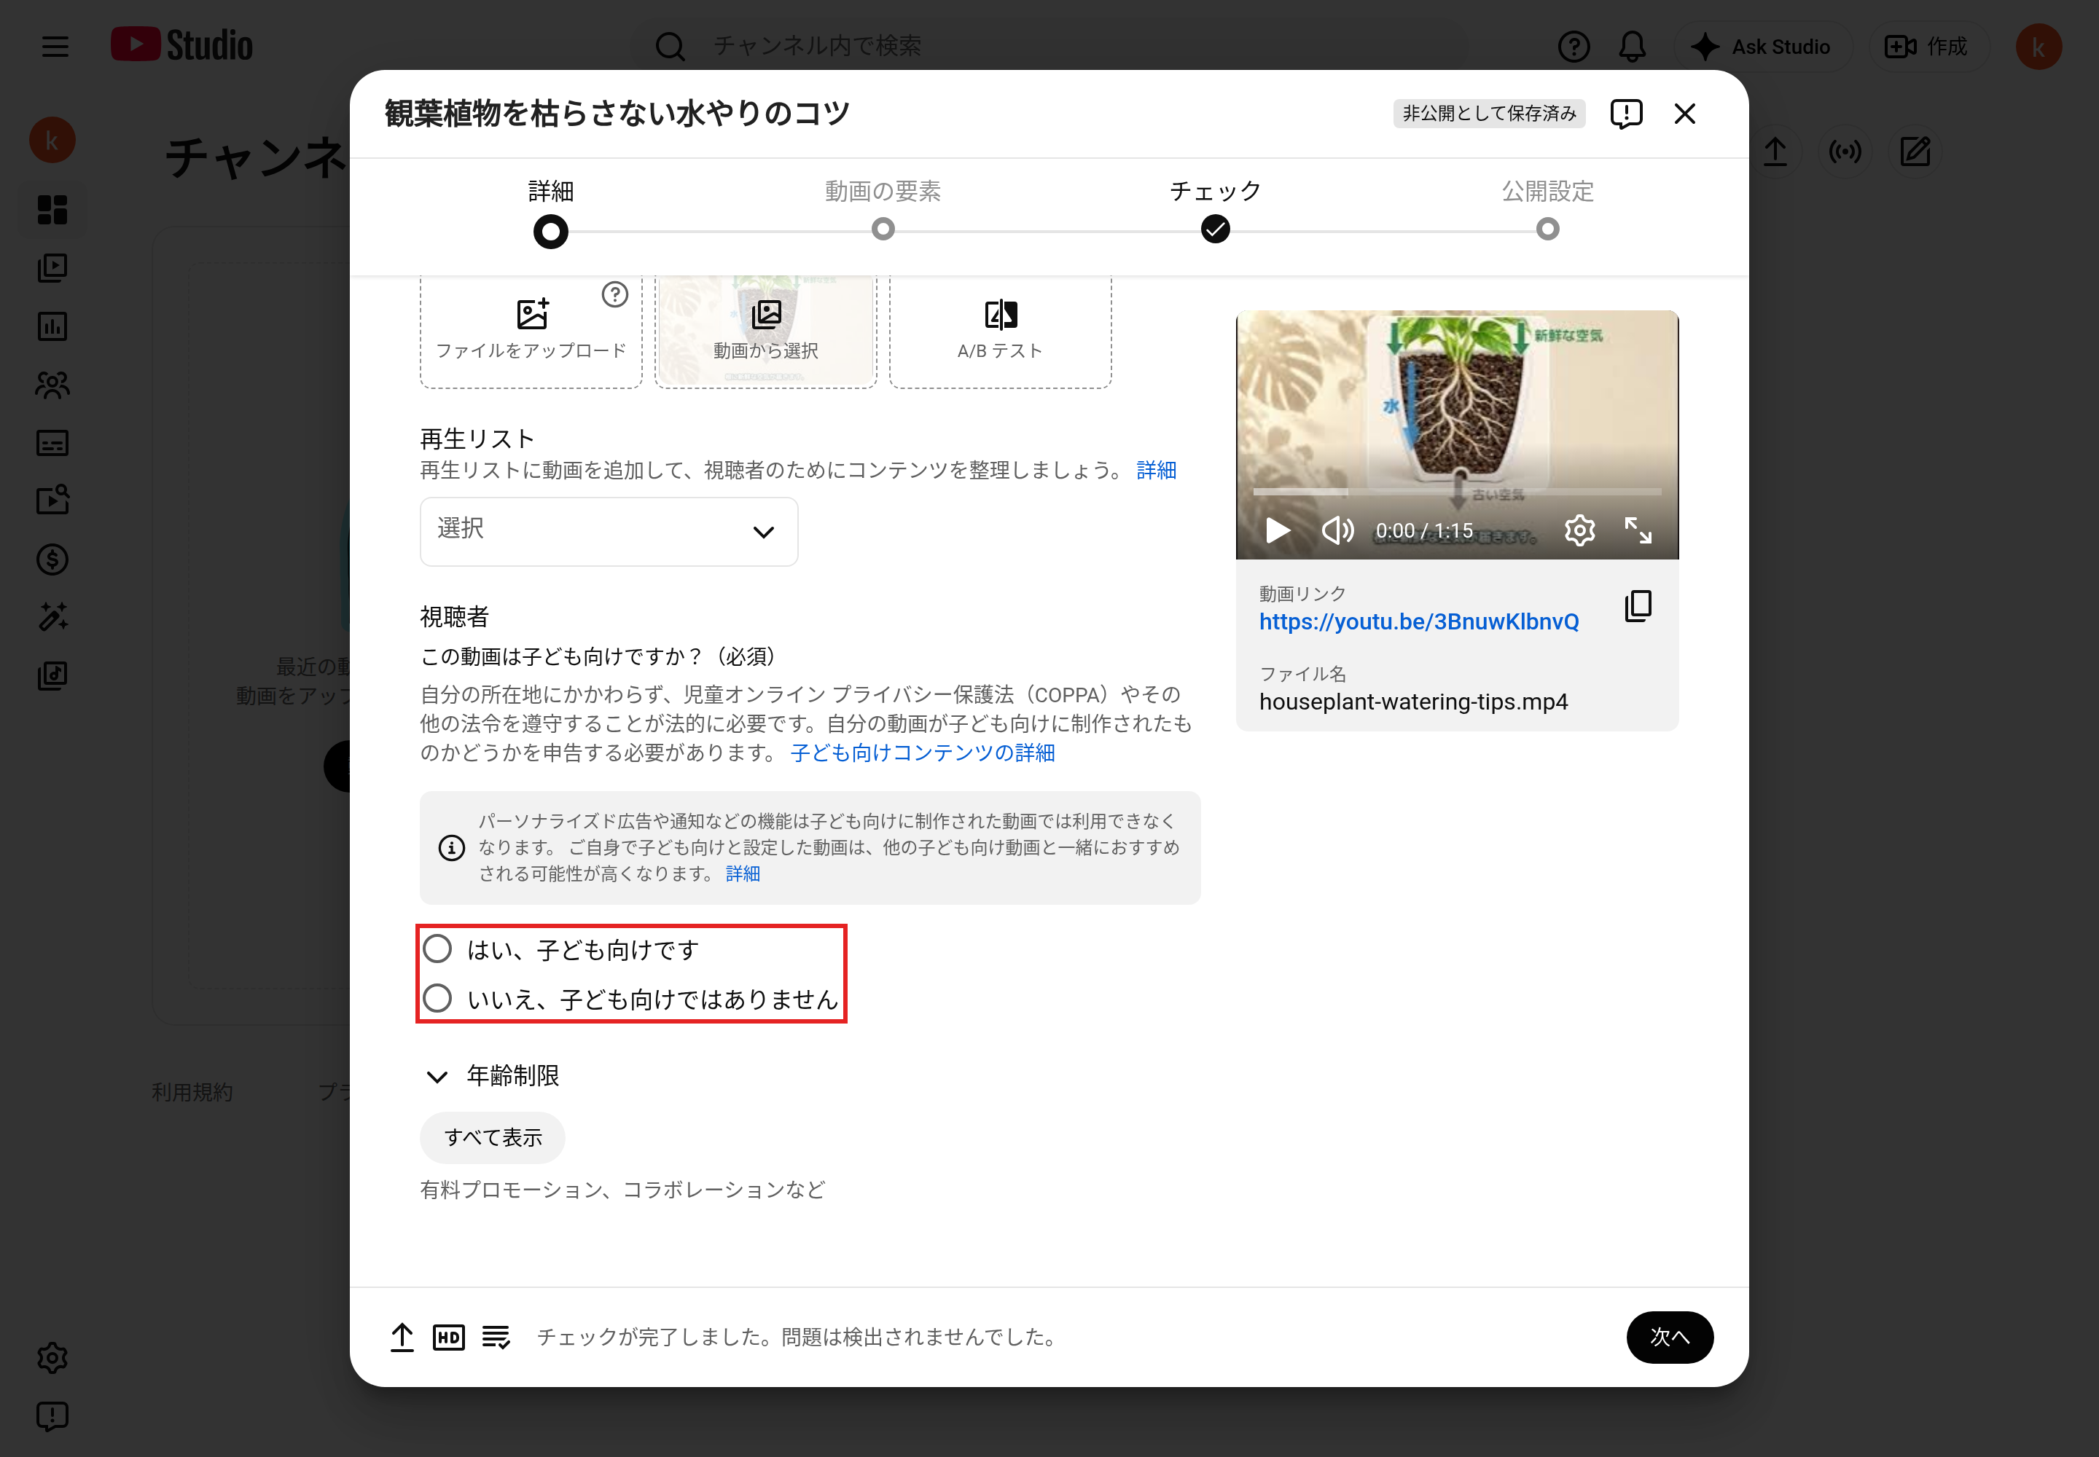Viewport: 2099px width, 1457px height.
Task: Click すべて表示 button
Action: tap(493, 1137)
